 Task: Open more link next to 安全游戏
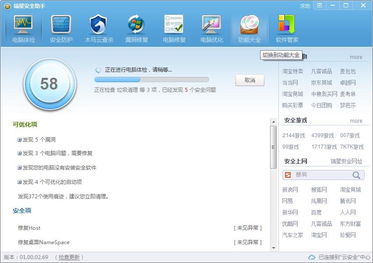356,121
